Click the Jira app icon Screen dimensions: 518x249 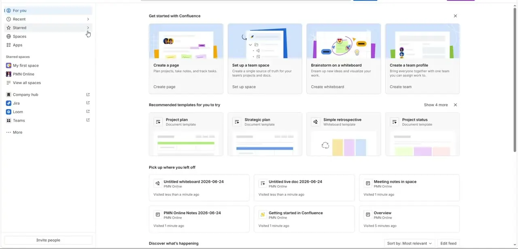(8, 103)
